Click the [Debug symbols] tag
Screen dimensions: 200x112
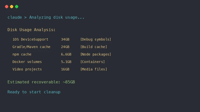[x=95, y=39]
